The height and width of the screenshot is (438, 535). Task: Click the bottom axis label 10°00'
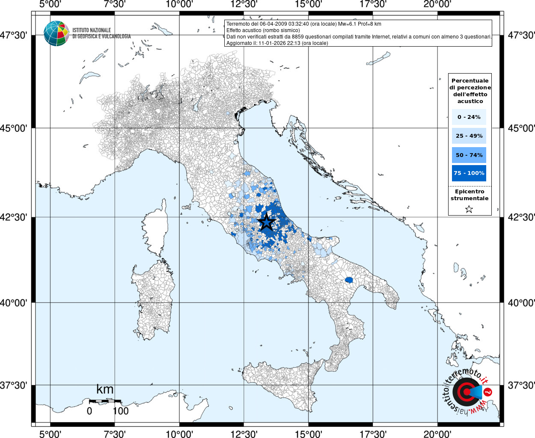179,434
